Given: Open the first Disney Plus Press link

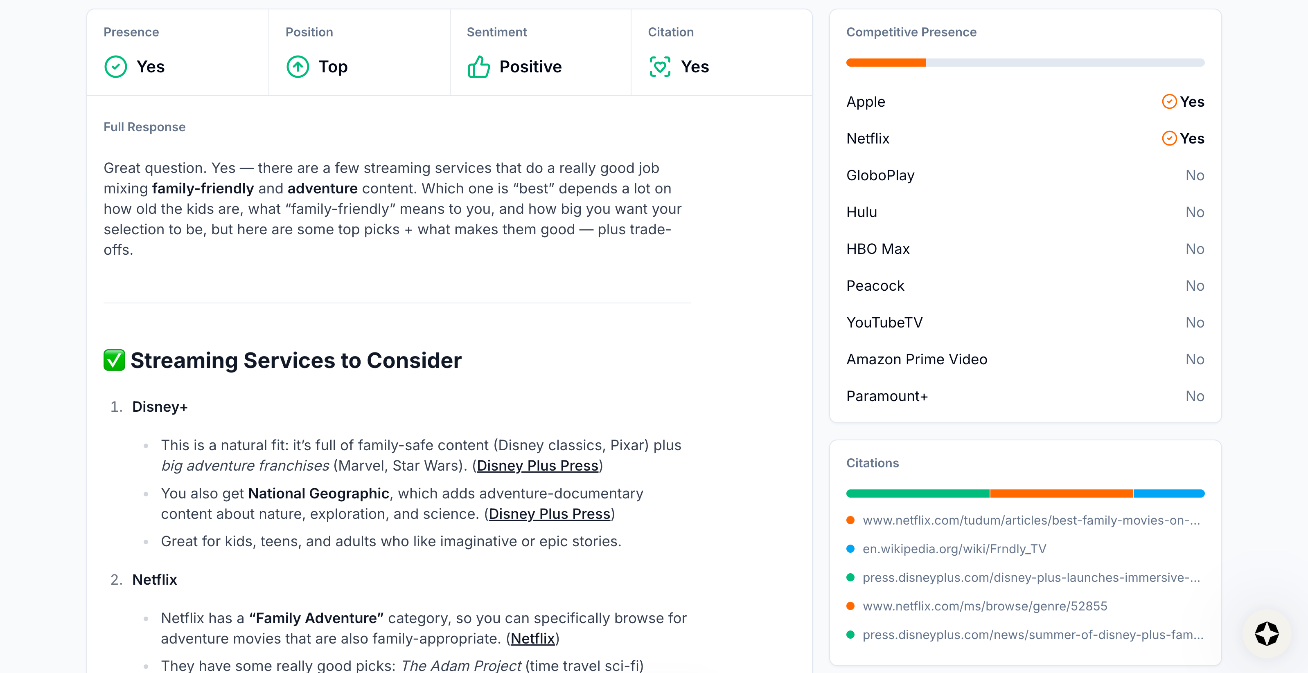Looking at the screenshot, I should coord(537,466).
